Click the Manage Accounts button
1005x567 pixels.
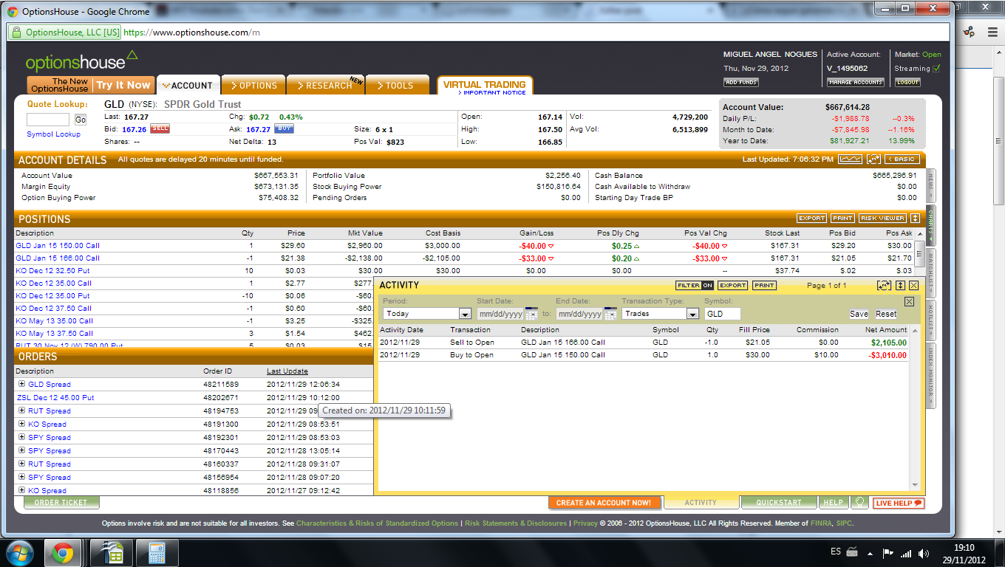[855, 83]
